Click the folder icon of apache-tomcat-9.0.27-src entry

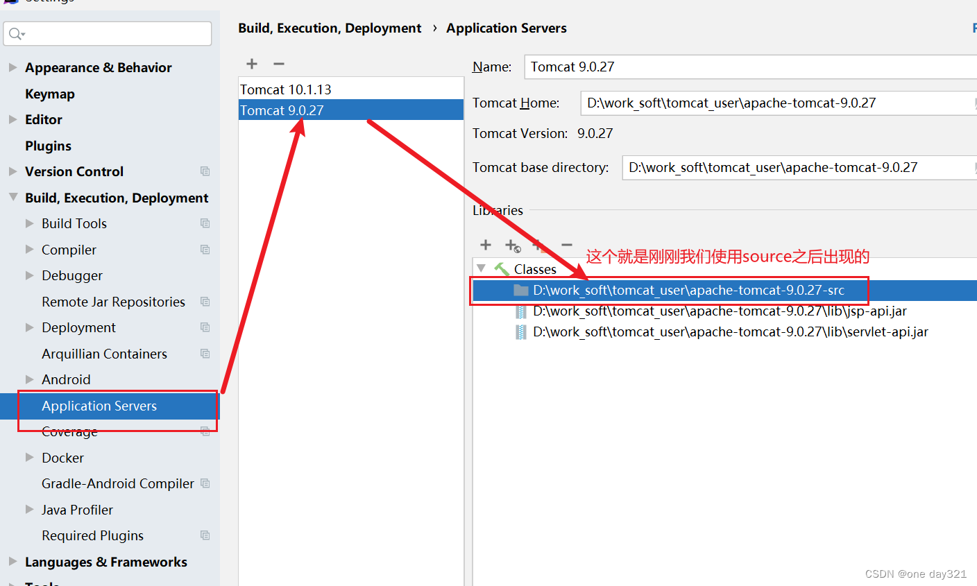pyautogui.click(x=521, y=290)
